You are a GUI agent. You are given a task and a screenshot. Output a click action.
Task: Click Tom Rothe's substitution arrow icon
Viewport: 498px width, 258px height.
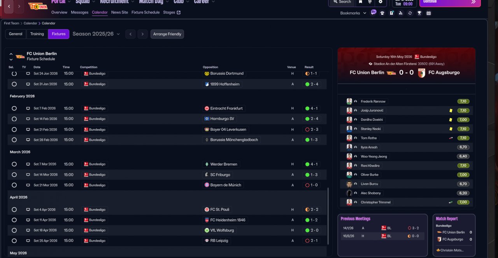[451, 138]
